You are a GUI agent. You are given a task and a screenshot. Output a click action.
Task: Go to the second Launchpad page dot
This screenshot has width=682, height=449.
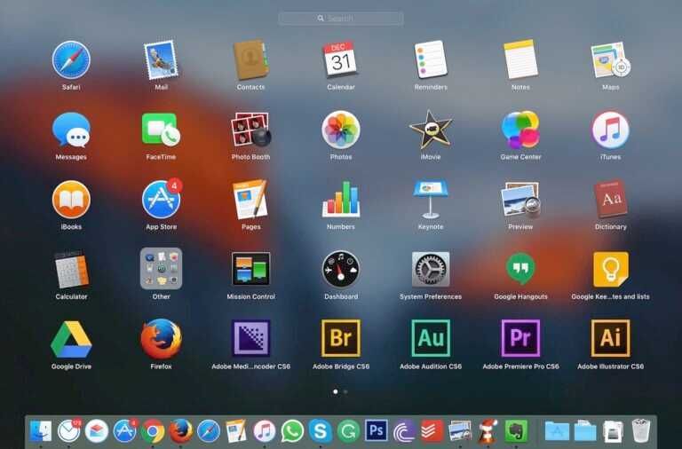click(x=345, y=391)
